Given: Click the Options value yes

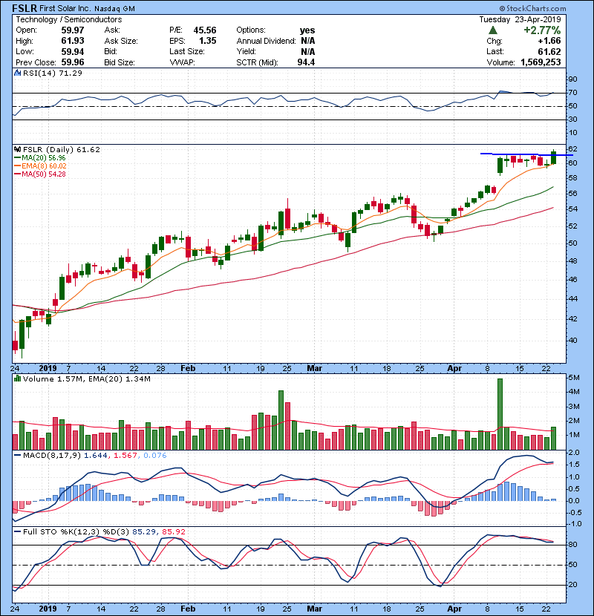Looking at the screenshot, I should (307, 30).
